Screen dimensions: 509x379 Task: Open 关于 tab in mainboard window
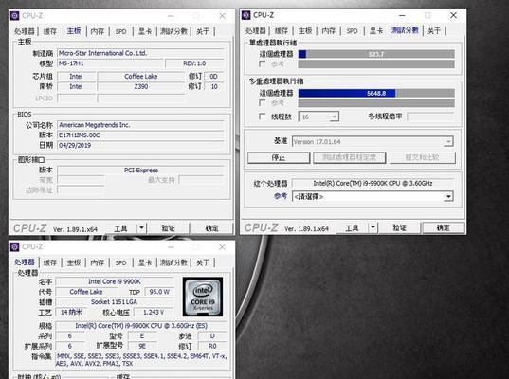(x=203, y=31)
